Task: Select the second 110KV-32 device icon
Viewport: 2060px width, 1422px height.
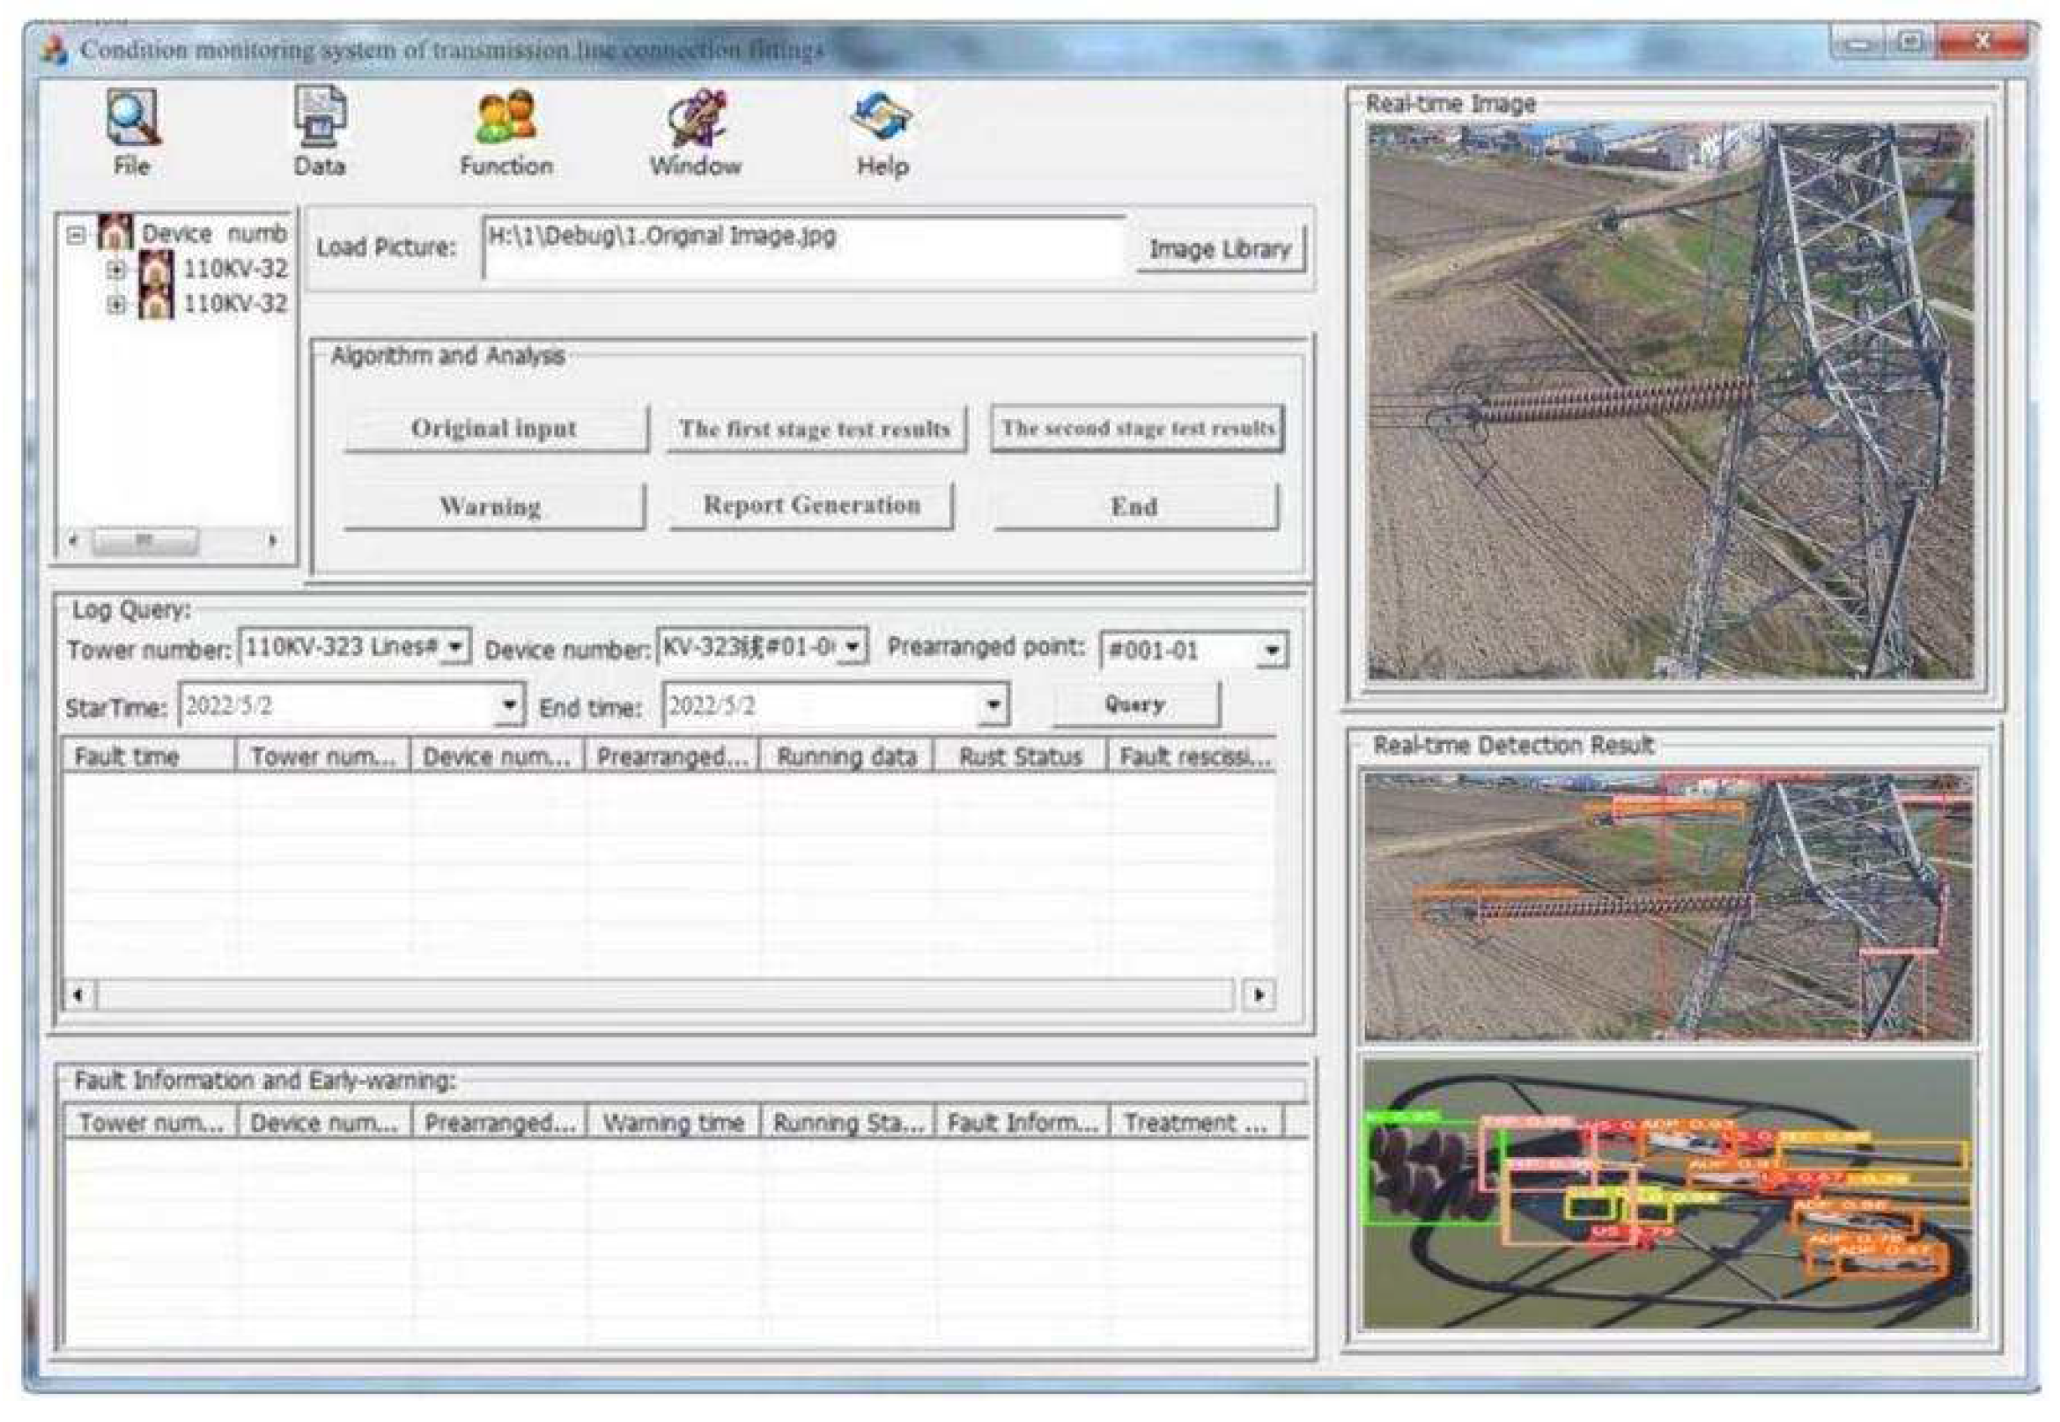Action: click(157, 304)
